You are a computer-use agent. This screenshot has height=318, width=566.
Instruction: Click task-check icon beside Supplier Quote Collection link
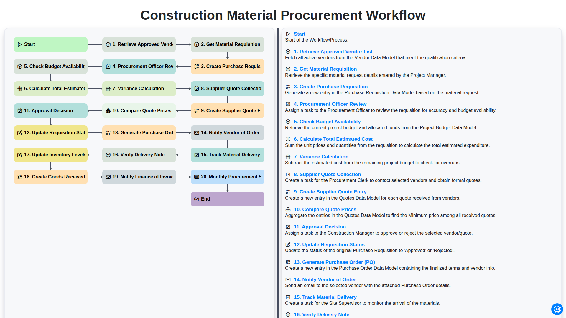pos(288,174)
